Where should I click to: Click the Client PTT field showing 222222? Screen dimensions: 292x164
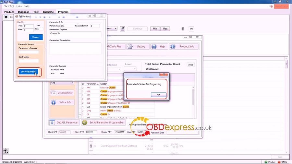point(91,132)
